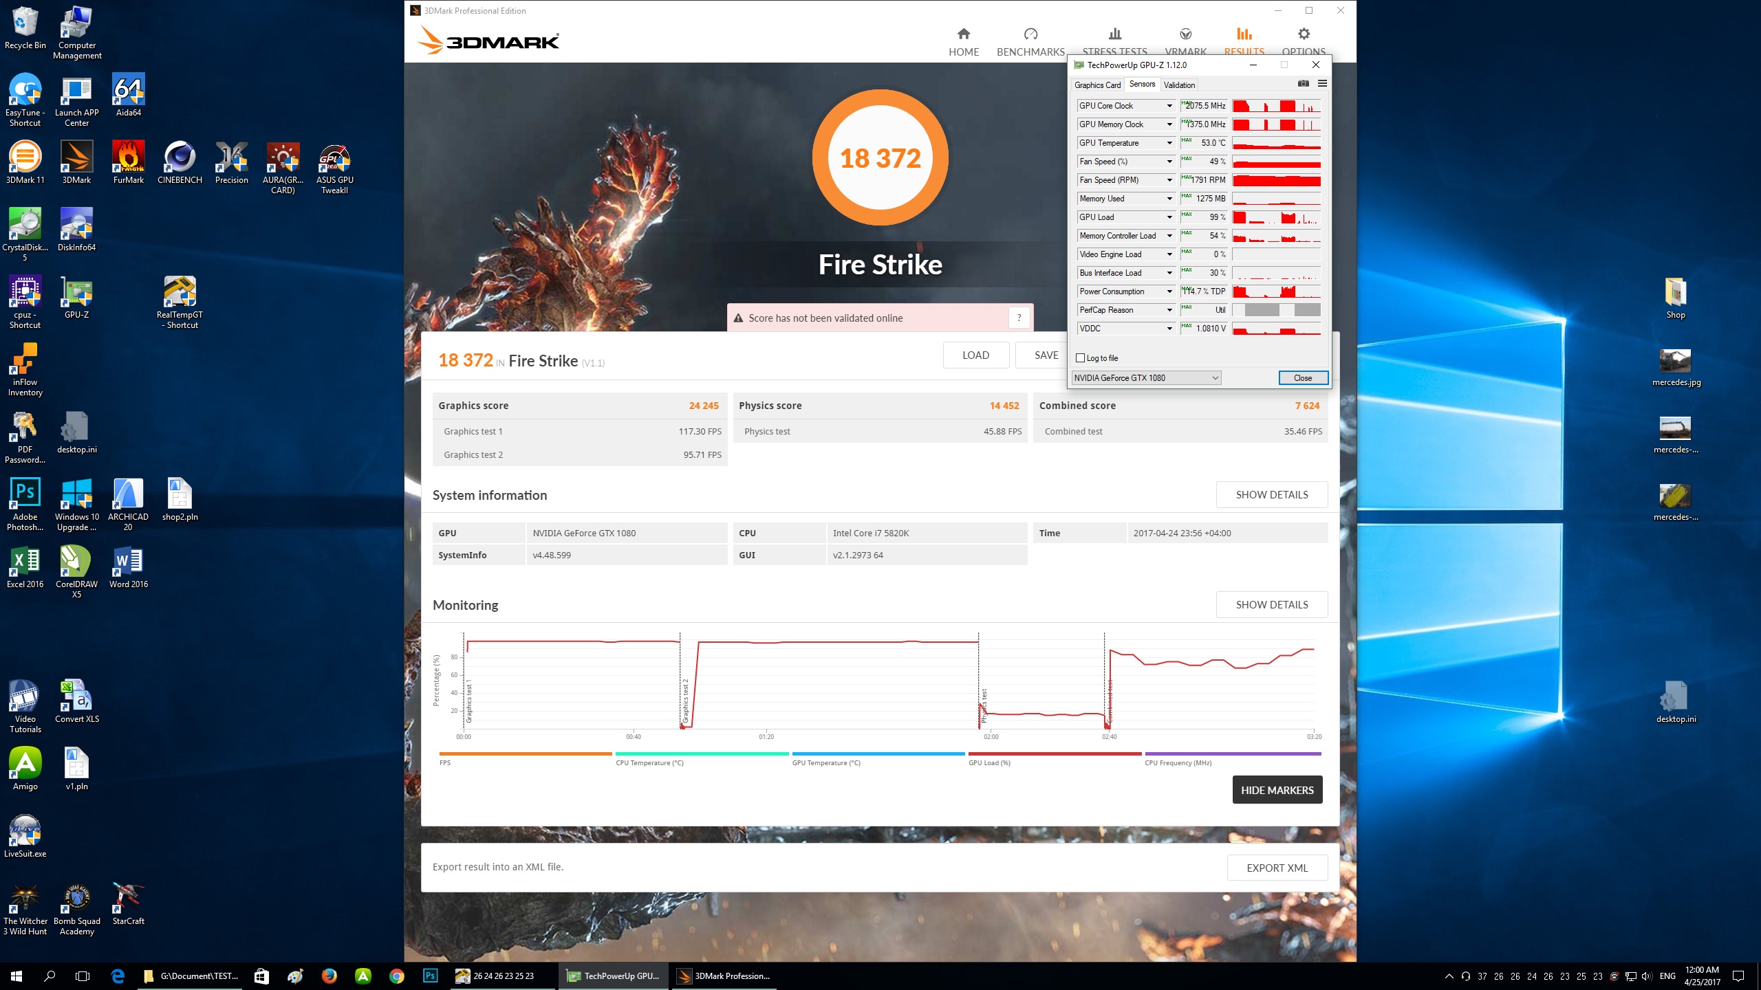Take a screenshot with GPU-Z camera icon

[x=1302, y=84]
